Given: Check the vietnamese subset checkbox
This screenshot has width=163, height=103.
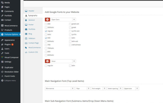Looking at the screenshot, I should pyautogui.click(x=70, y=45).
